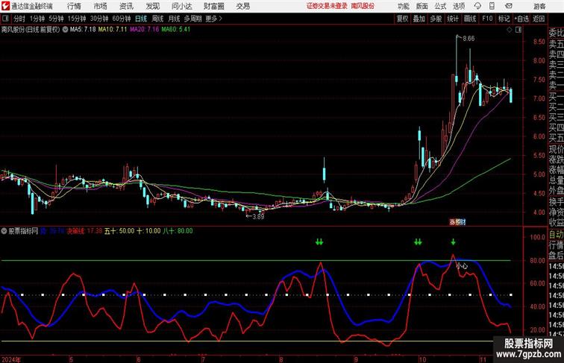Open the 功能 menu
Viewport: 564px width, 363px height.
coord(403,6)
